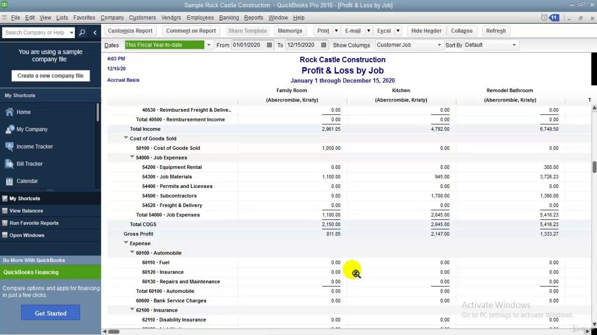Collapse the Expense section
Screen dimensions: 597x335
(126, 243)
